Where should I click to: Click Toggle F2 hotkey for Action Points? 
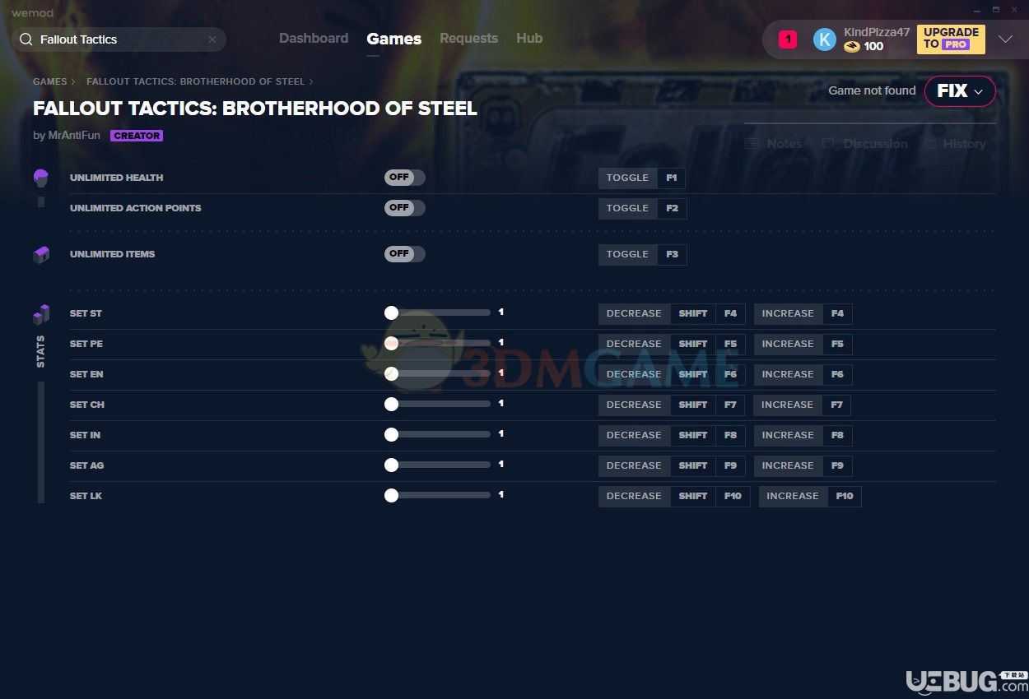click(x=642, y=208)
